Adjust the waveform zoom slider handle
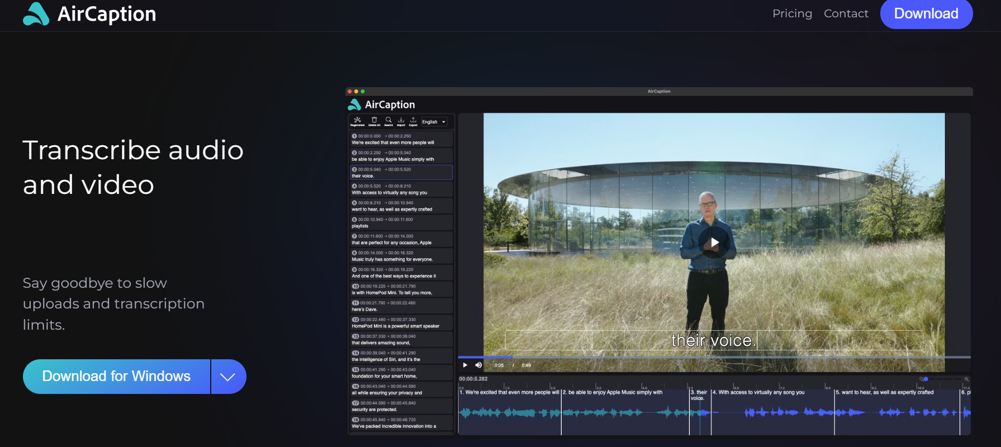Viewport: 1001px width, 447px height. click(x=926, y=379)
